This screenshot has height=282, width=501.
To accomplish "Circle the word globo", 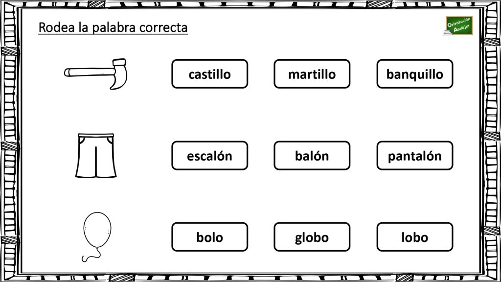I will click(312, 237).
